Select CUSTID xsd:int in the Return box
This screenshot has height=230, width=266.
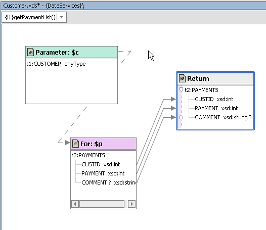[x=214, y=99]
